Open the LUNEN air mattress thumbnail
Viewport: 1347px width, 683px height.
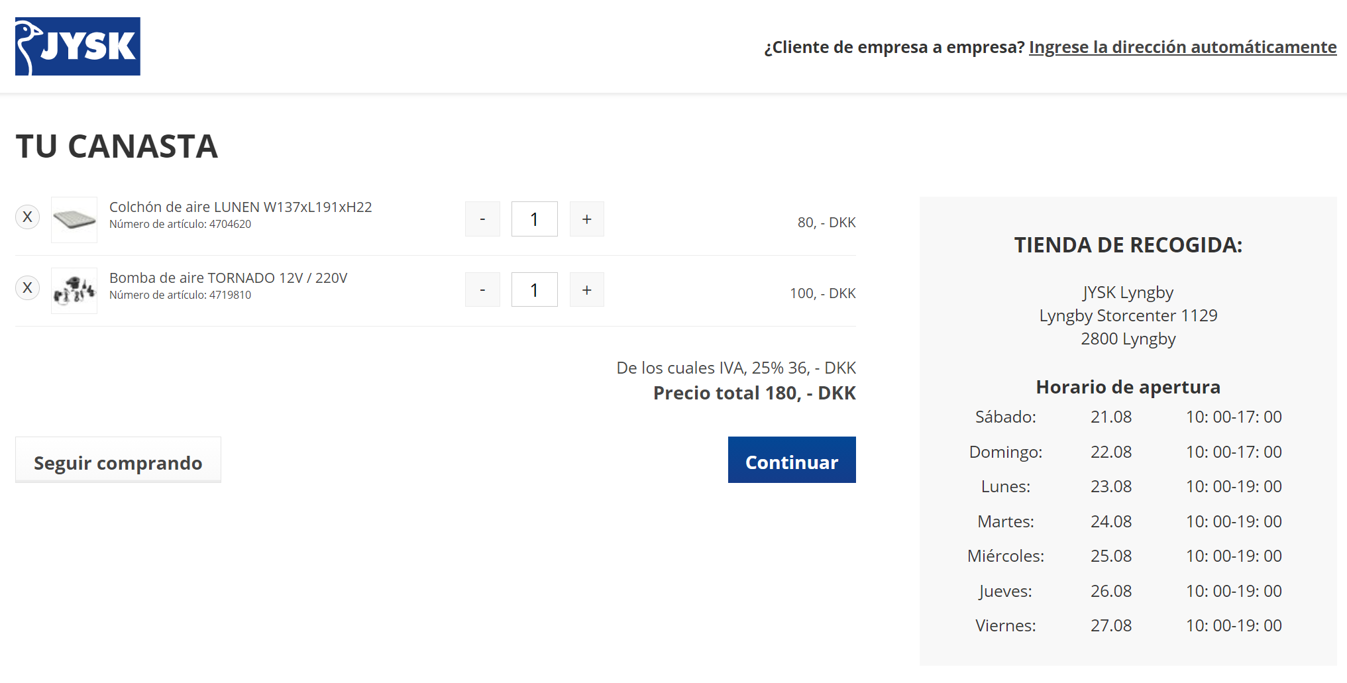pyautogui.click(x=74, y=219)
